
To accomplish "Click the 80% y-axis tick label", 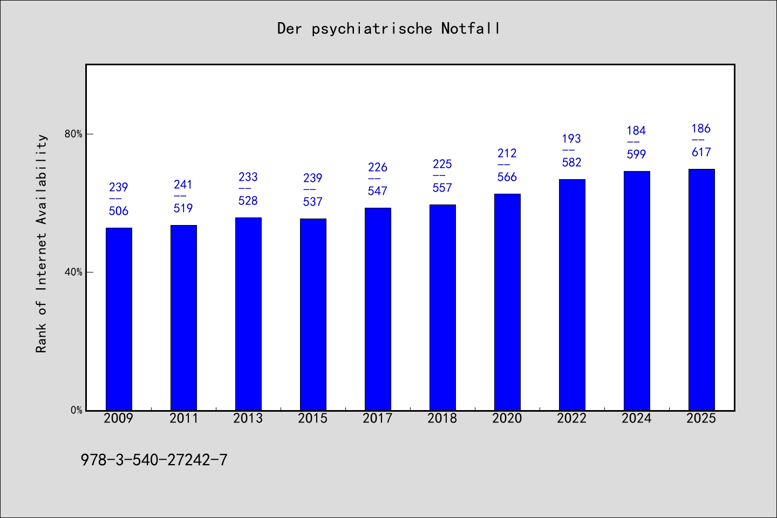I will click(74, 134).
